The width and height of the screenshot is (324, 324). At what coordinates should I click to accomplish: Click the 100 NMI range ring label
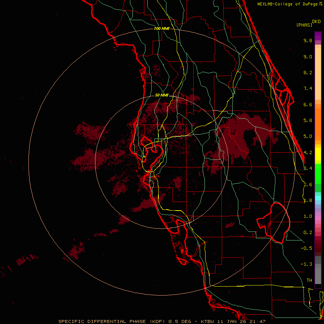(x=162, y=28)
